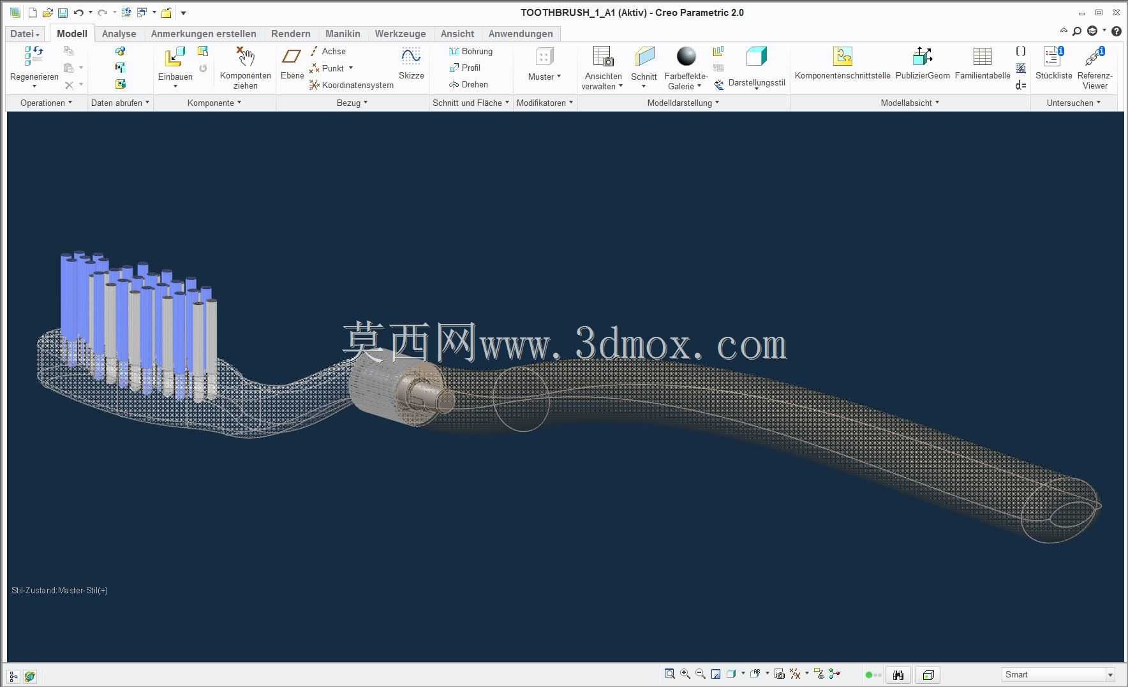1128x687 pixels.
Task: Open the Farbeffekte-Galerie color sphere
Action: pyautogui.click(x=686, y=68)
